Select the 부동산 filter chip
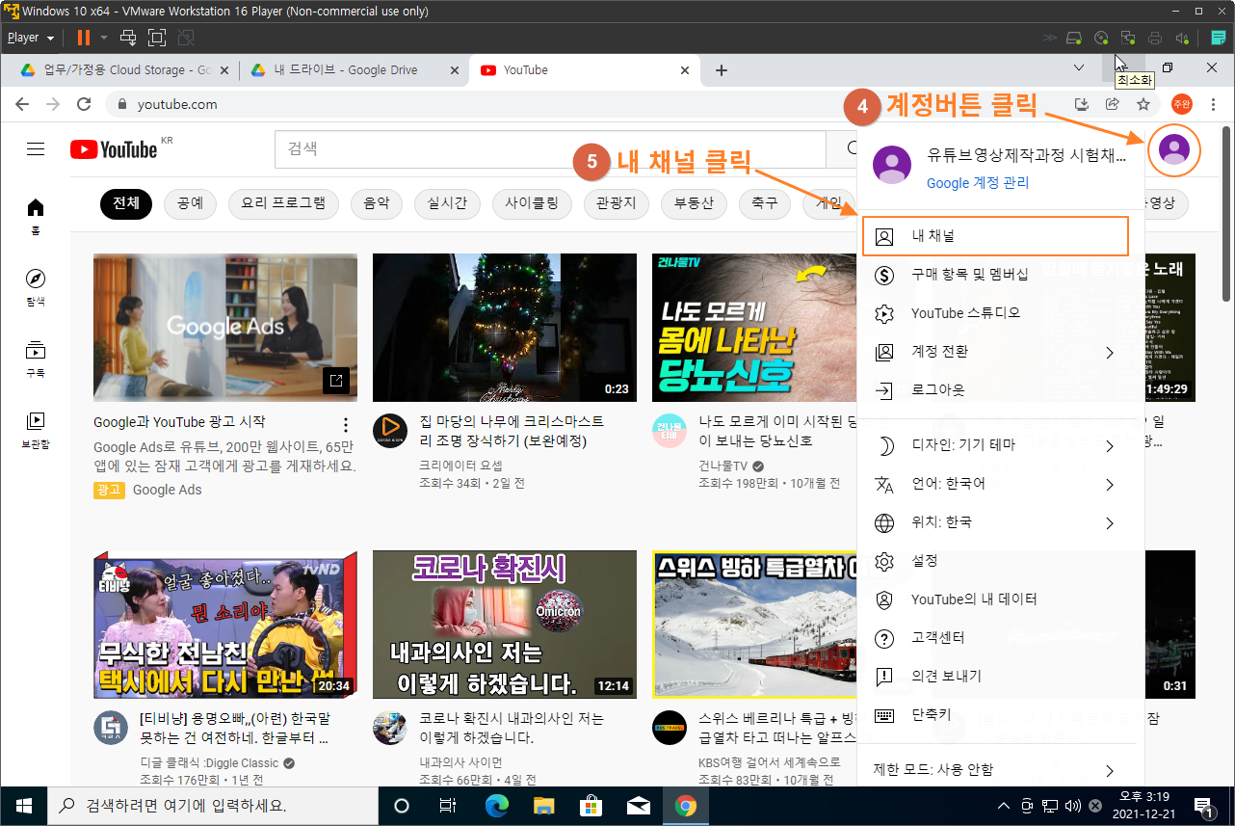This screenshot has width=1235, height=826. coord(694,202)
